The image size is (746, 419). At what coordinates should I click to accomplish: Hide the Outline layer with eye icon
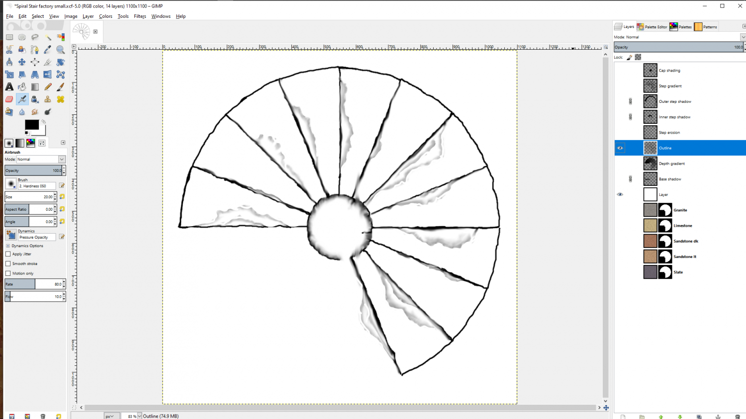[x=620, y=148]
